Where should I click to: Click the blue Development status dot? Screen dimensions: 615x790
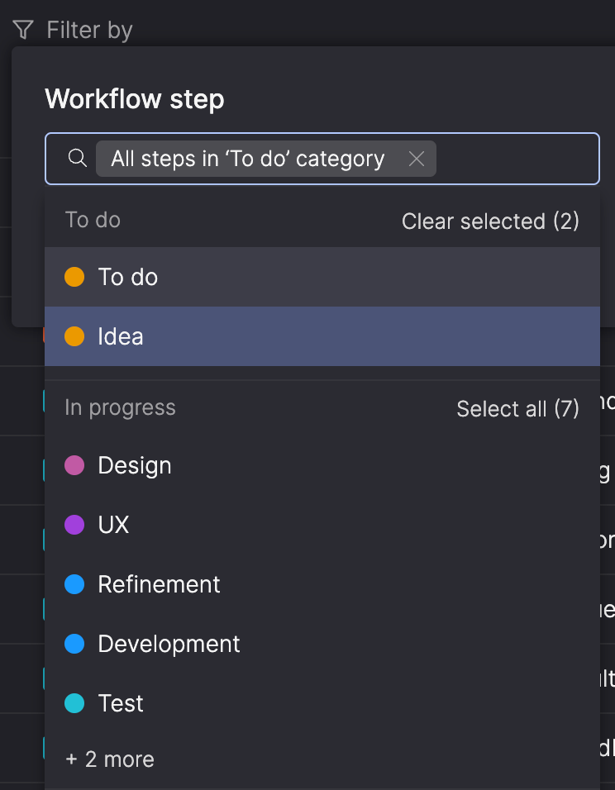[x=74, y=644]
